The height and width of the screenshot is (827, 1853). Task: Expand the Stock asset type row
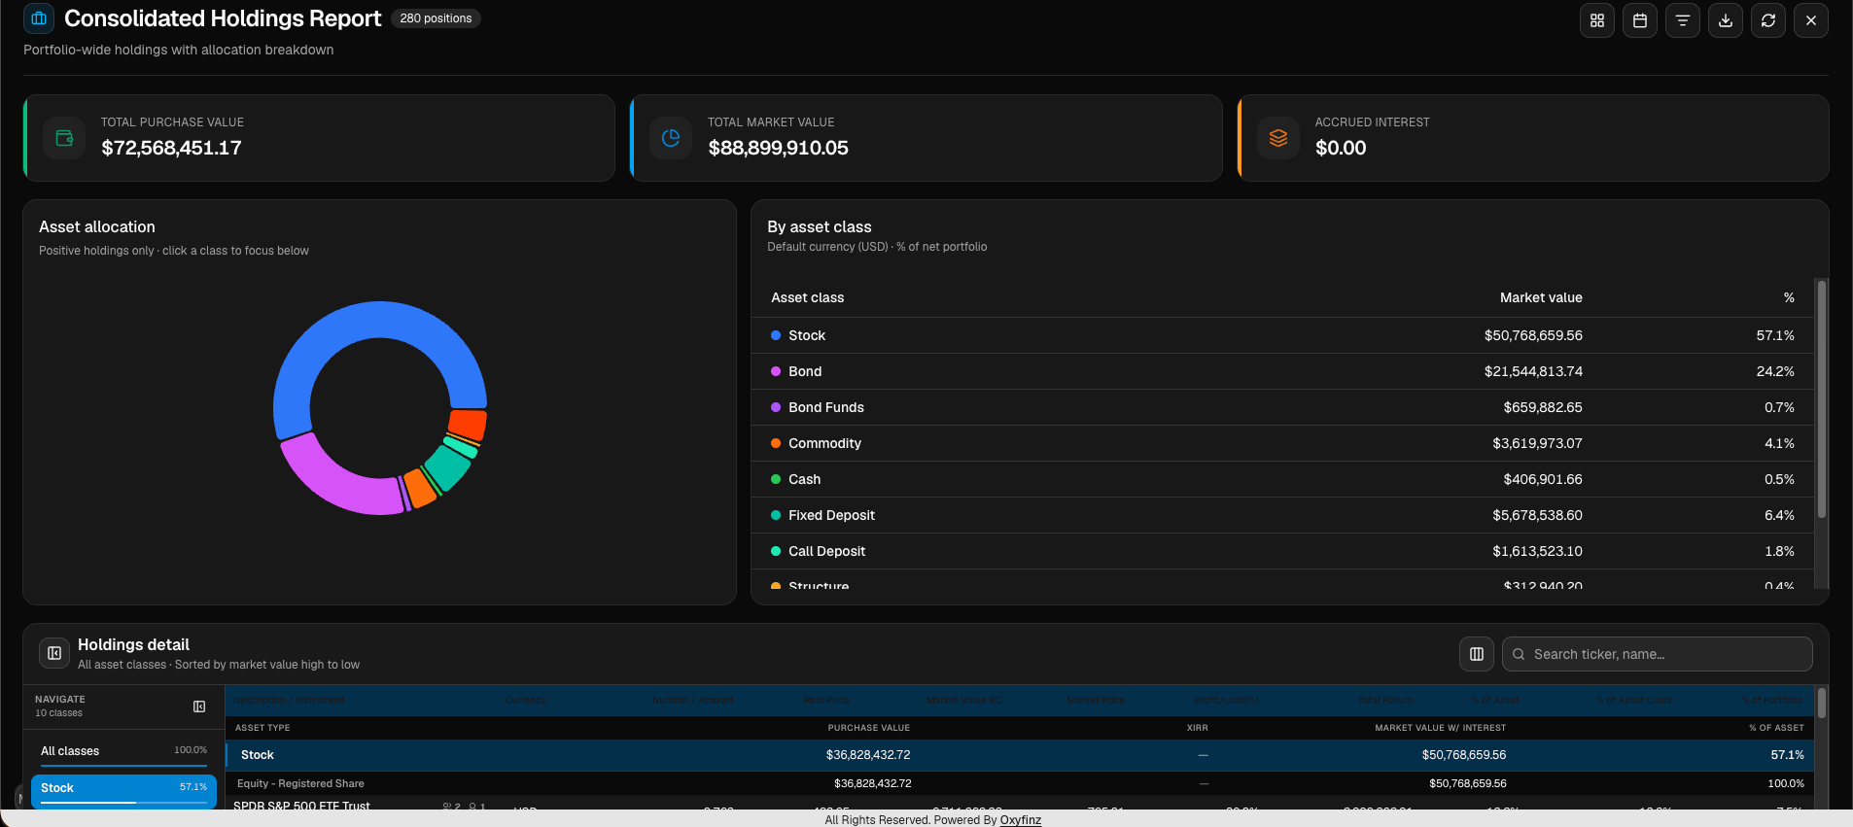(1019, 755)
